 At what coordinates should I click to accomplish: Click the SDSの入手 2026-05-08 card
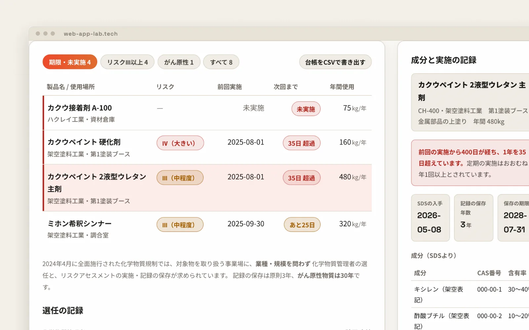click(x=430, y=218)
